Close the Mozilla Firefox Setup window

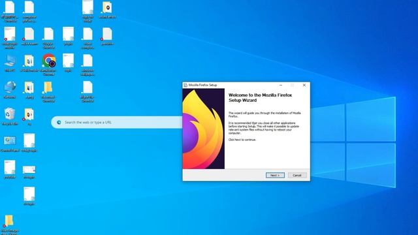(x=304, y=85)
